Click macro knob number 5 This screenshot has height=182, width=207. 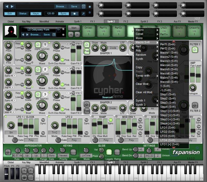point(101,14)
